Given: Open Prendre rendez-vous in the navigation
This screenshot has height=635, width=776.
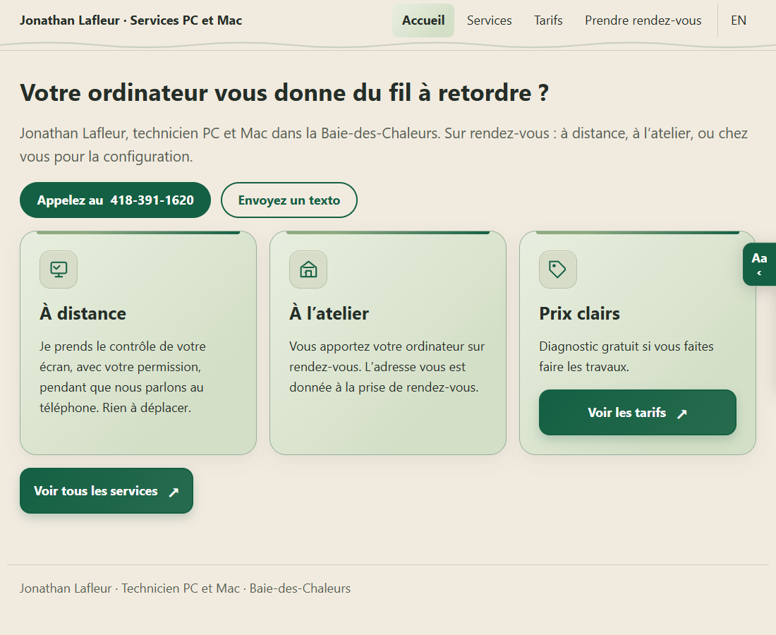Looking at the screenshot, I should [x=643, y=20].
